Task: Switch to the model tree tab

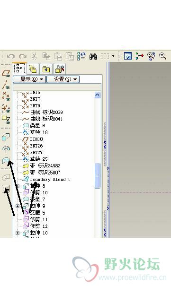Action: 19,69
